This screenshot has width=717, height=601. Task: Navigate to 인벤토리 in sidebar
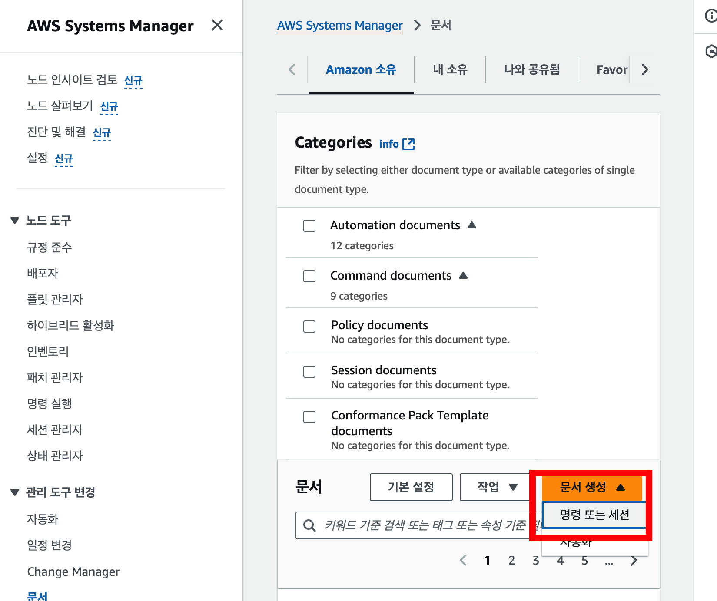pos(48,352)
